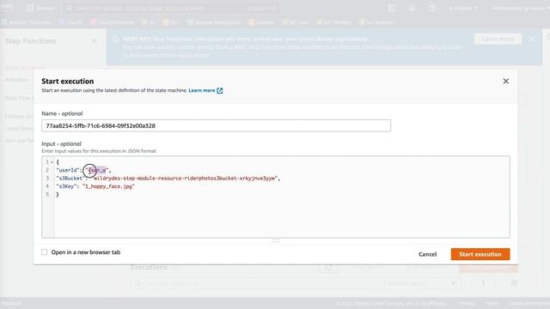550x309 pixels.
Task: Click the AWS console search bar
Action: click(171, 8)
